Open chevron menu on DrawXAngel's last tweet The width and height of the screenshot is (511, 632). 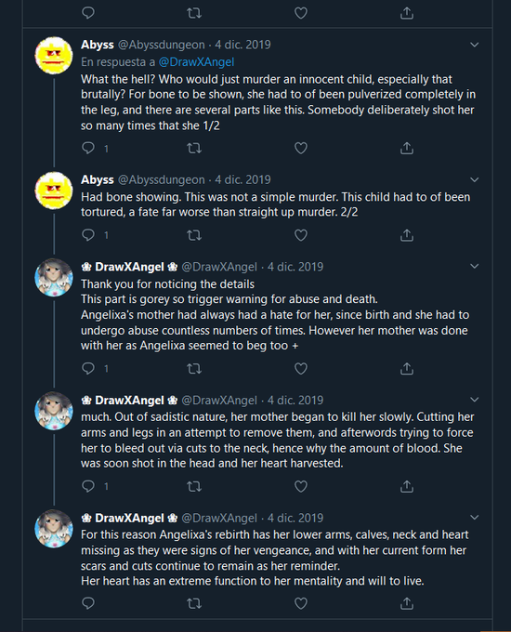coord(475,518)
